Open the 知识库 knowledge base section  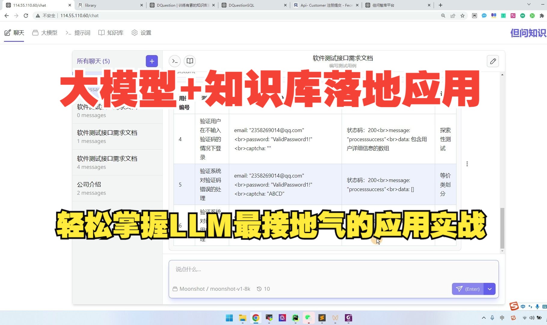pyautogui.click(x=111, y=32)
